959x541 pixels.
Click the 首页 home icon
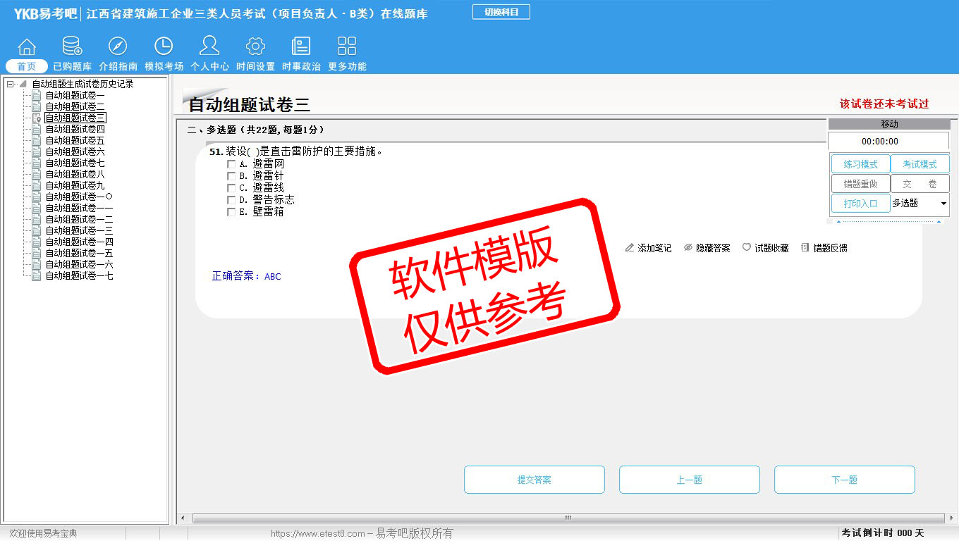pos(27,47)
